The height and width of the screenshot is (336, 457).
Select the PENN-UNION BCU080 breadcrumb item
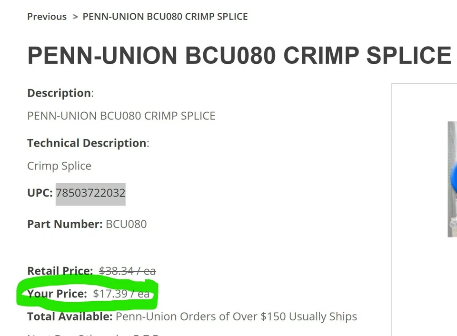pyautogui.click(x=165, y=17)
